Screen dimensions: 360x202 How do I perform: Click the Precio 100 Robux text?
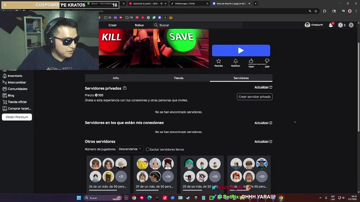click(x=94, y=95)
